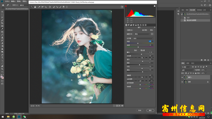Hide layer 图层 1 with its eye
The width and height of the screenshot is (212, 119).
click(x=182, y=78)
